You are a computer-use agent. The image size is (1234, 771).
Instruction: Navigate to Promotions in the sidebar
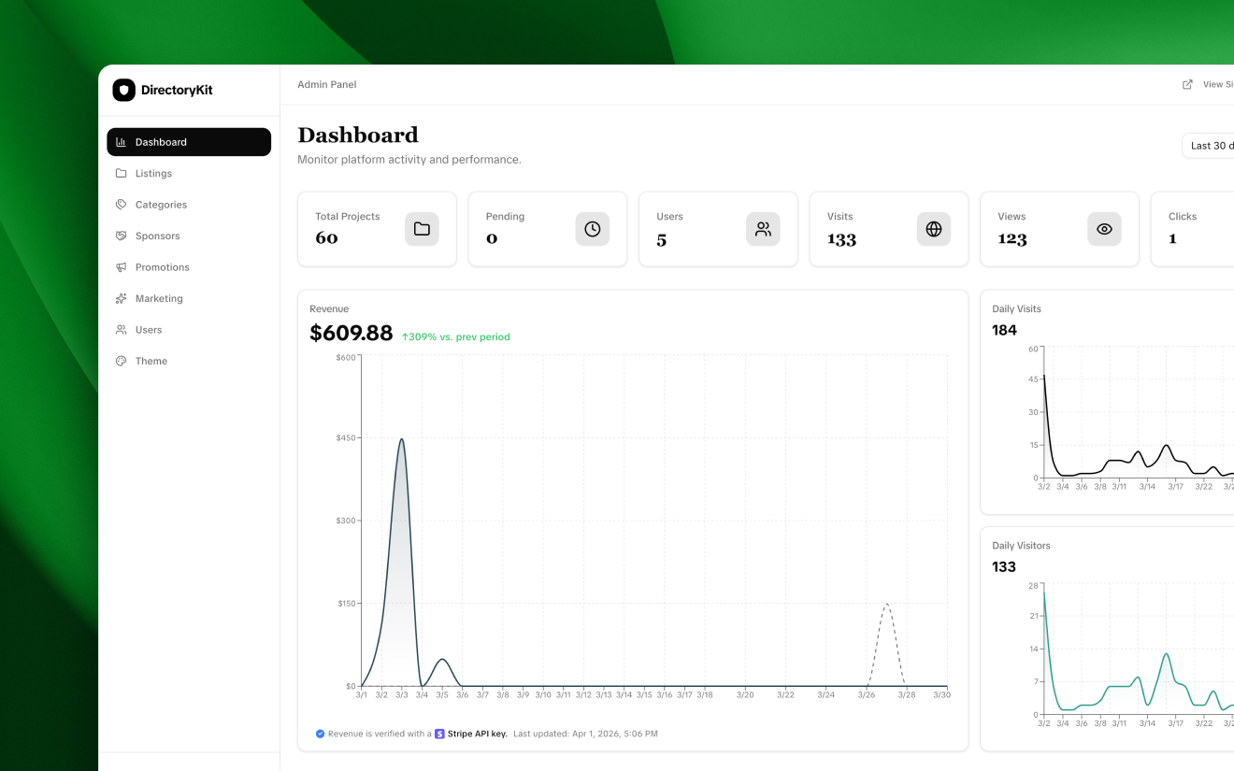point(162,267)
